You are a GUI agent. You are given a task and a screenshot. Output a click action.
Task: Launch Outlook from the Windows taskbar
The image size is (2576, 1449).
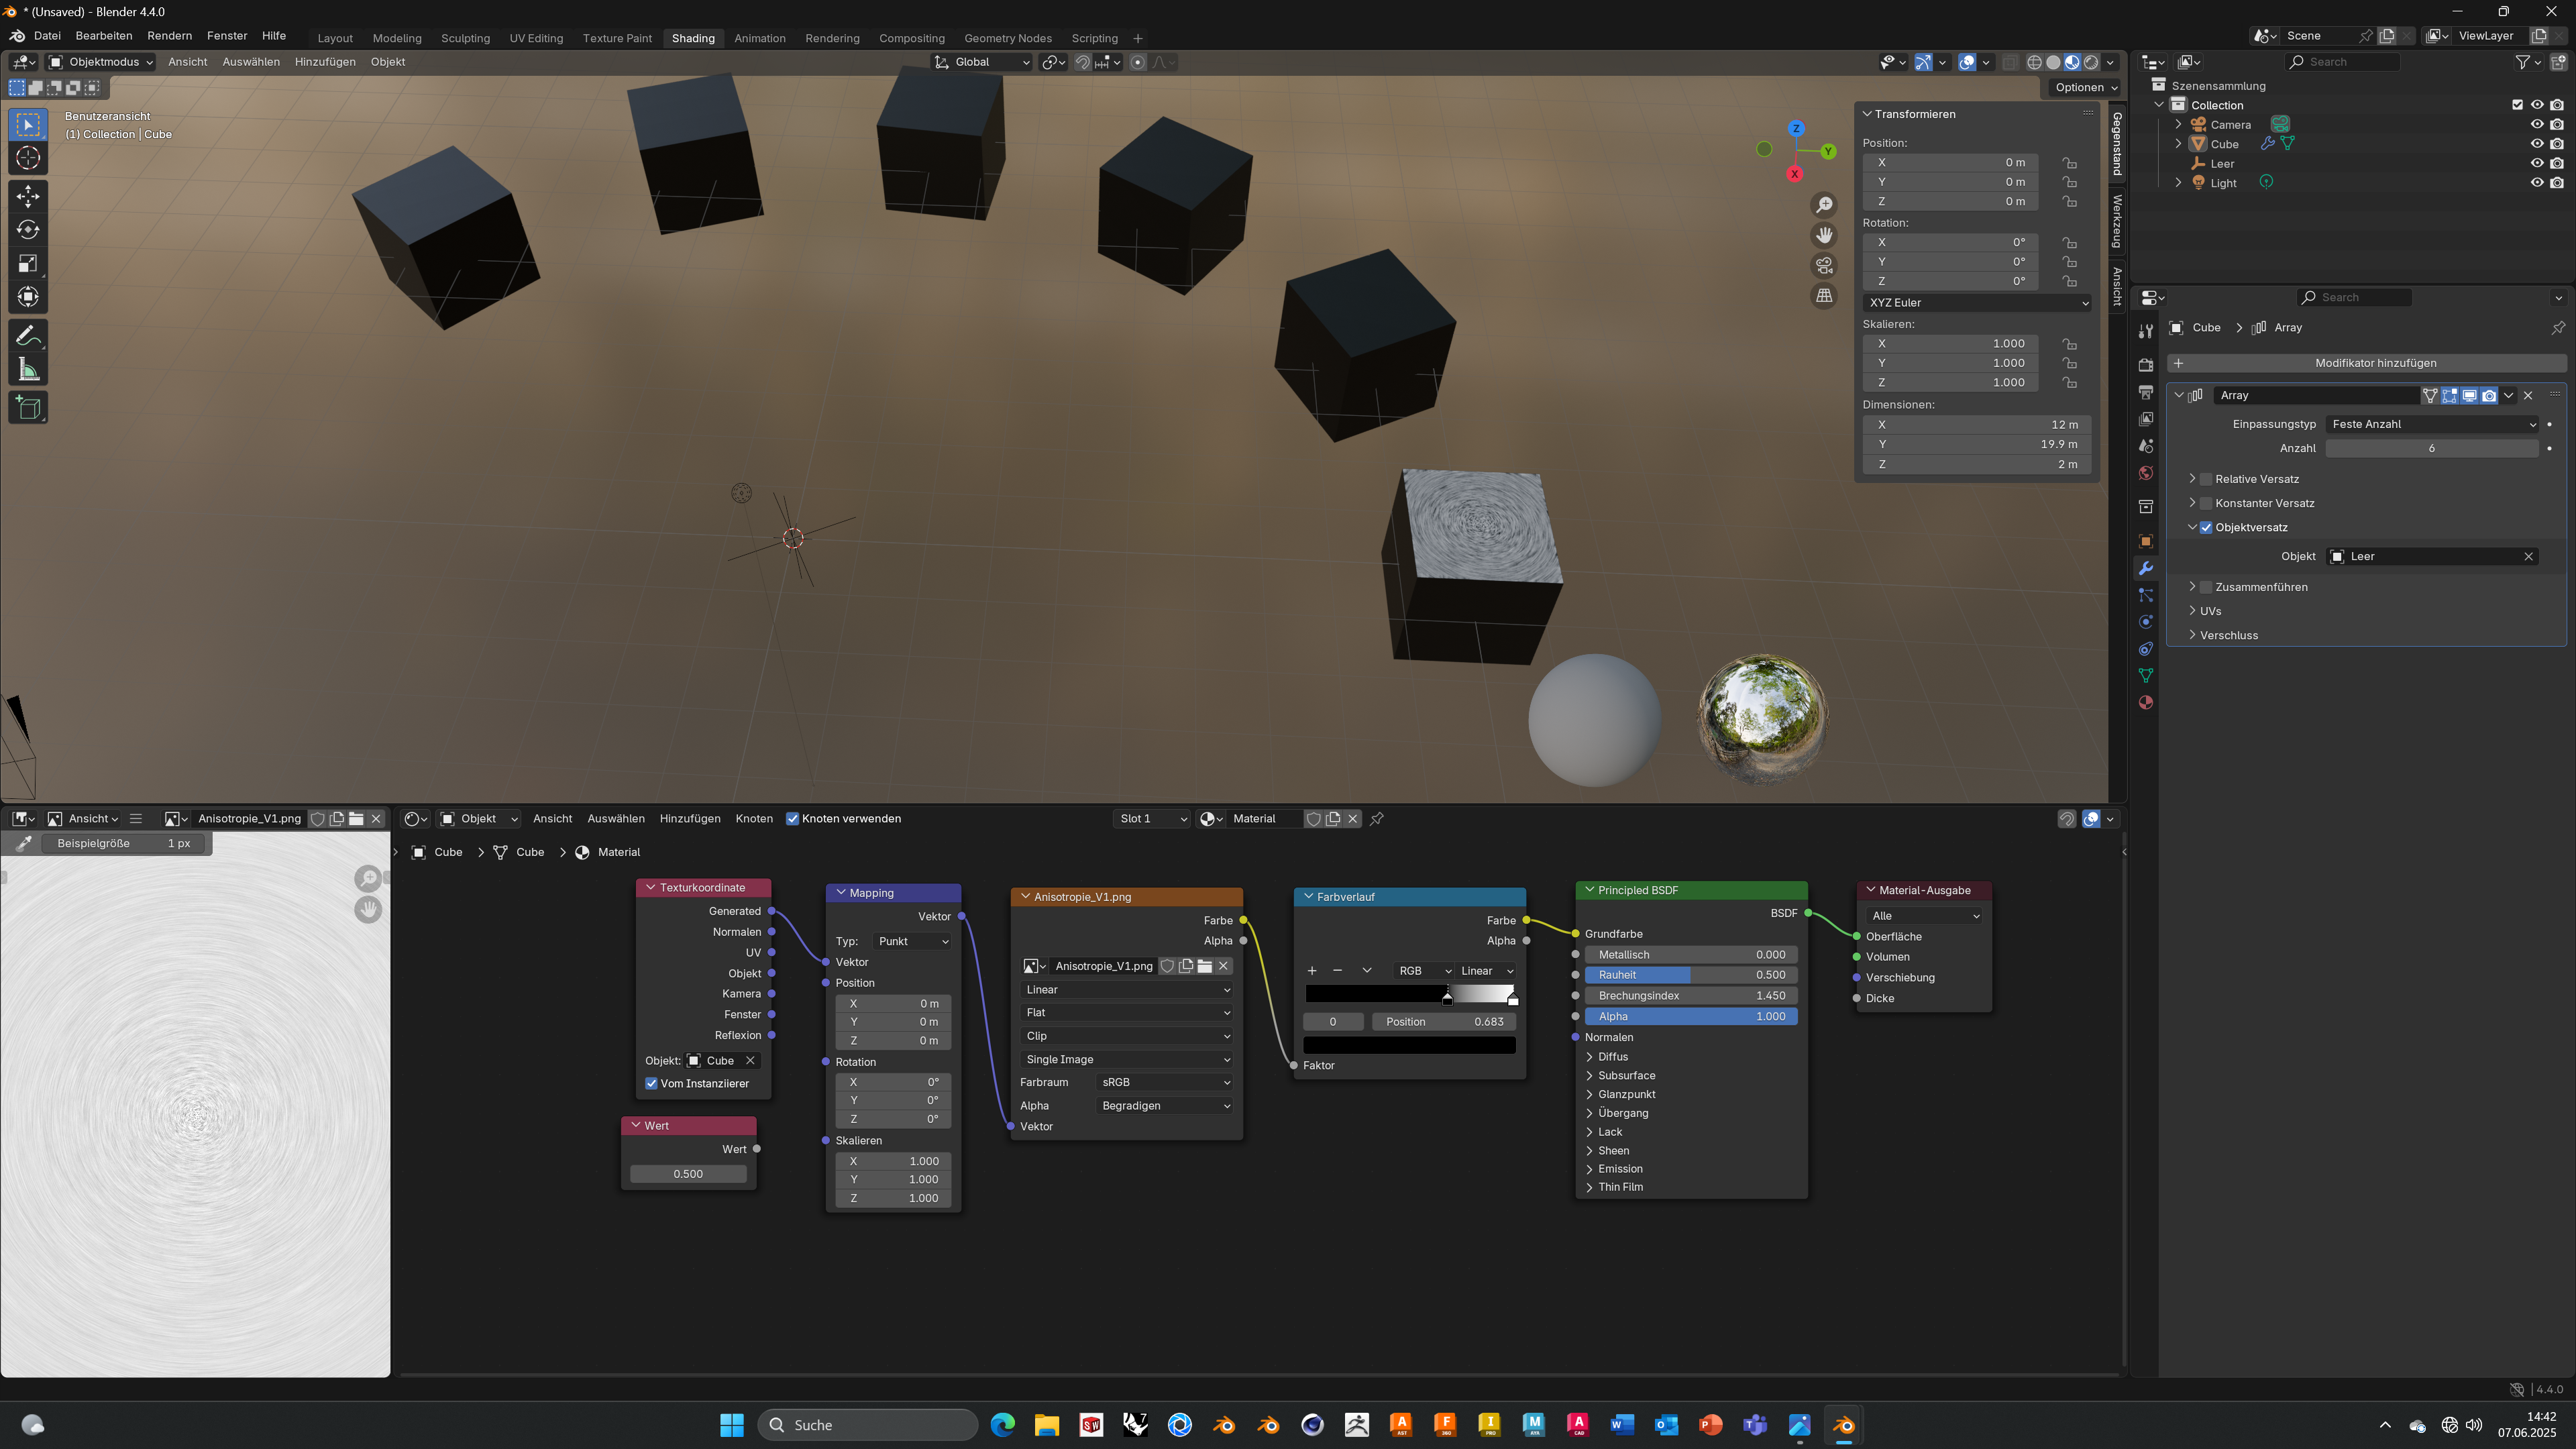pyautogui.click(x=1666, y=1425)
